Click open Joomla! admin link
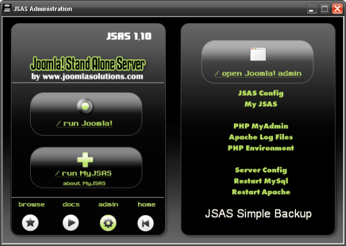The width and height of the screenshot is (346, 246). tap(258, 74)
